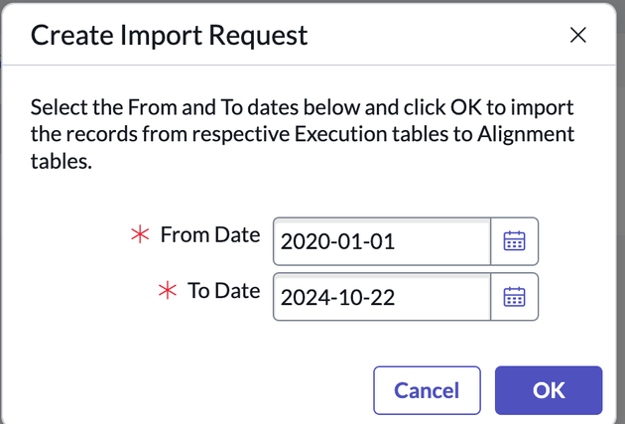
Task: Click the word Alignment in the description
Action: 526,134
